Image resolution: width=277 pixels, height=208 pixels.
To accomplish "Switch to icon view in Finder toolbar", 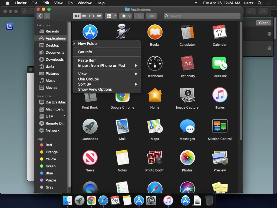I will click(x=77, y=16).
